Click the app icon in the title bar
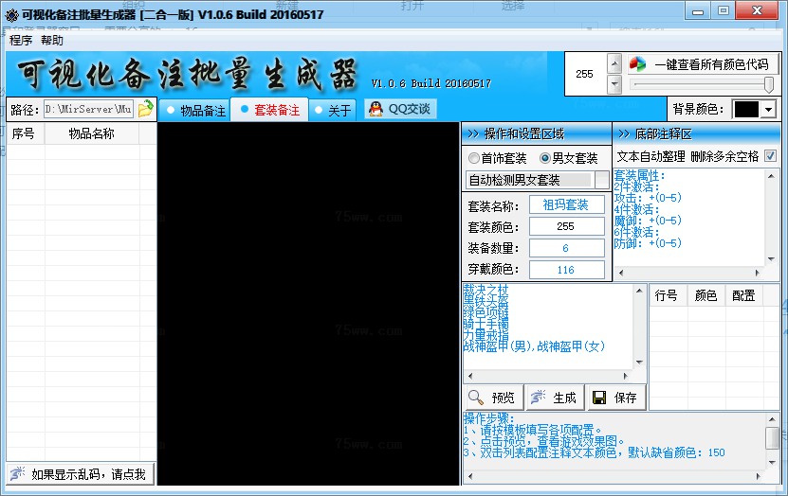 [11, 14]
